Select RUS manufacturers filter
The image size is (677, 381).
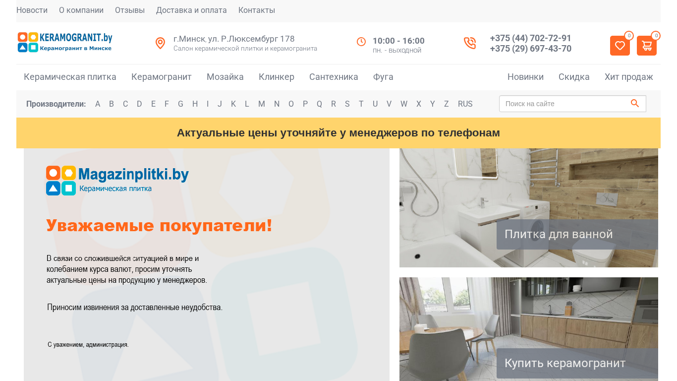pos(465,104)
